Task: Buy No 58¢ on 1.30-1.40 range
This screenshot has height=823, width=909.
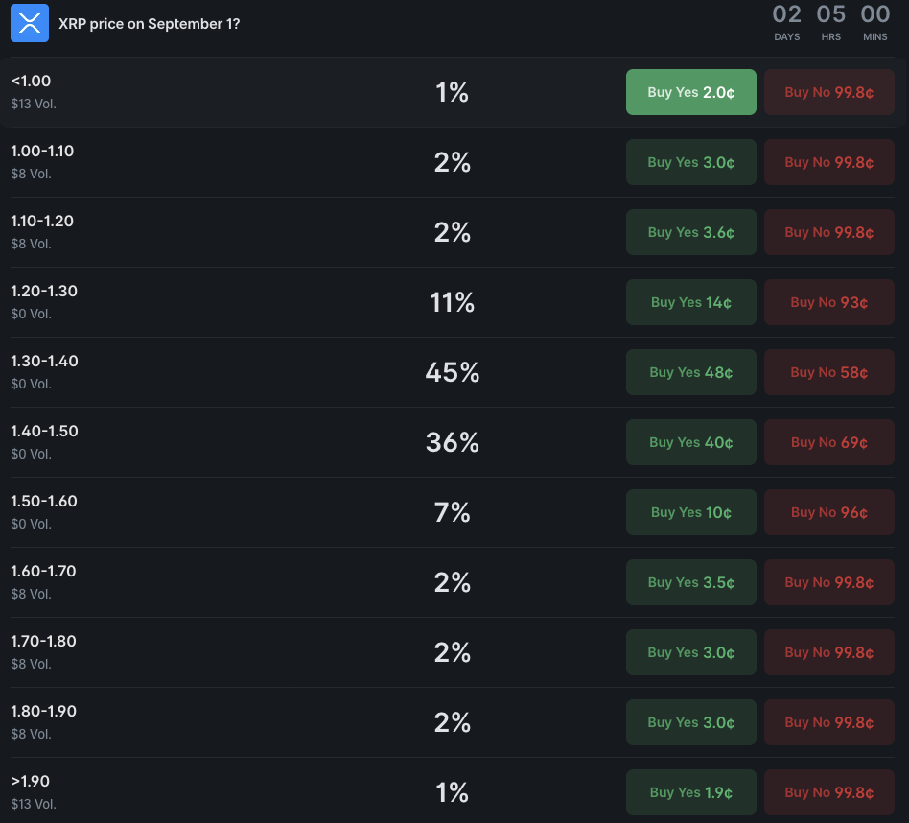Action: tap(829, 372)
